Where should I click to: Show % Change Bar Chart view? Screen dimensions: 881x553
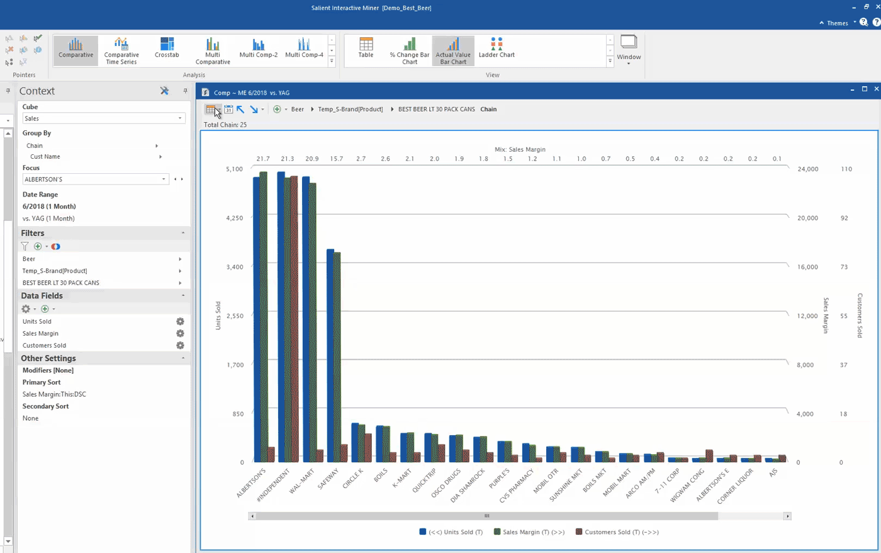pos(410,50)
